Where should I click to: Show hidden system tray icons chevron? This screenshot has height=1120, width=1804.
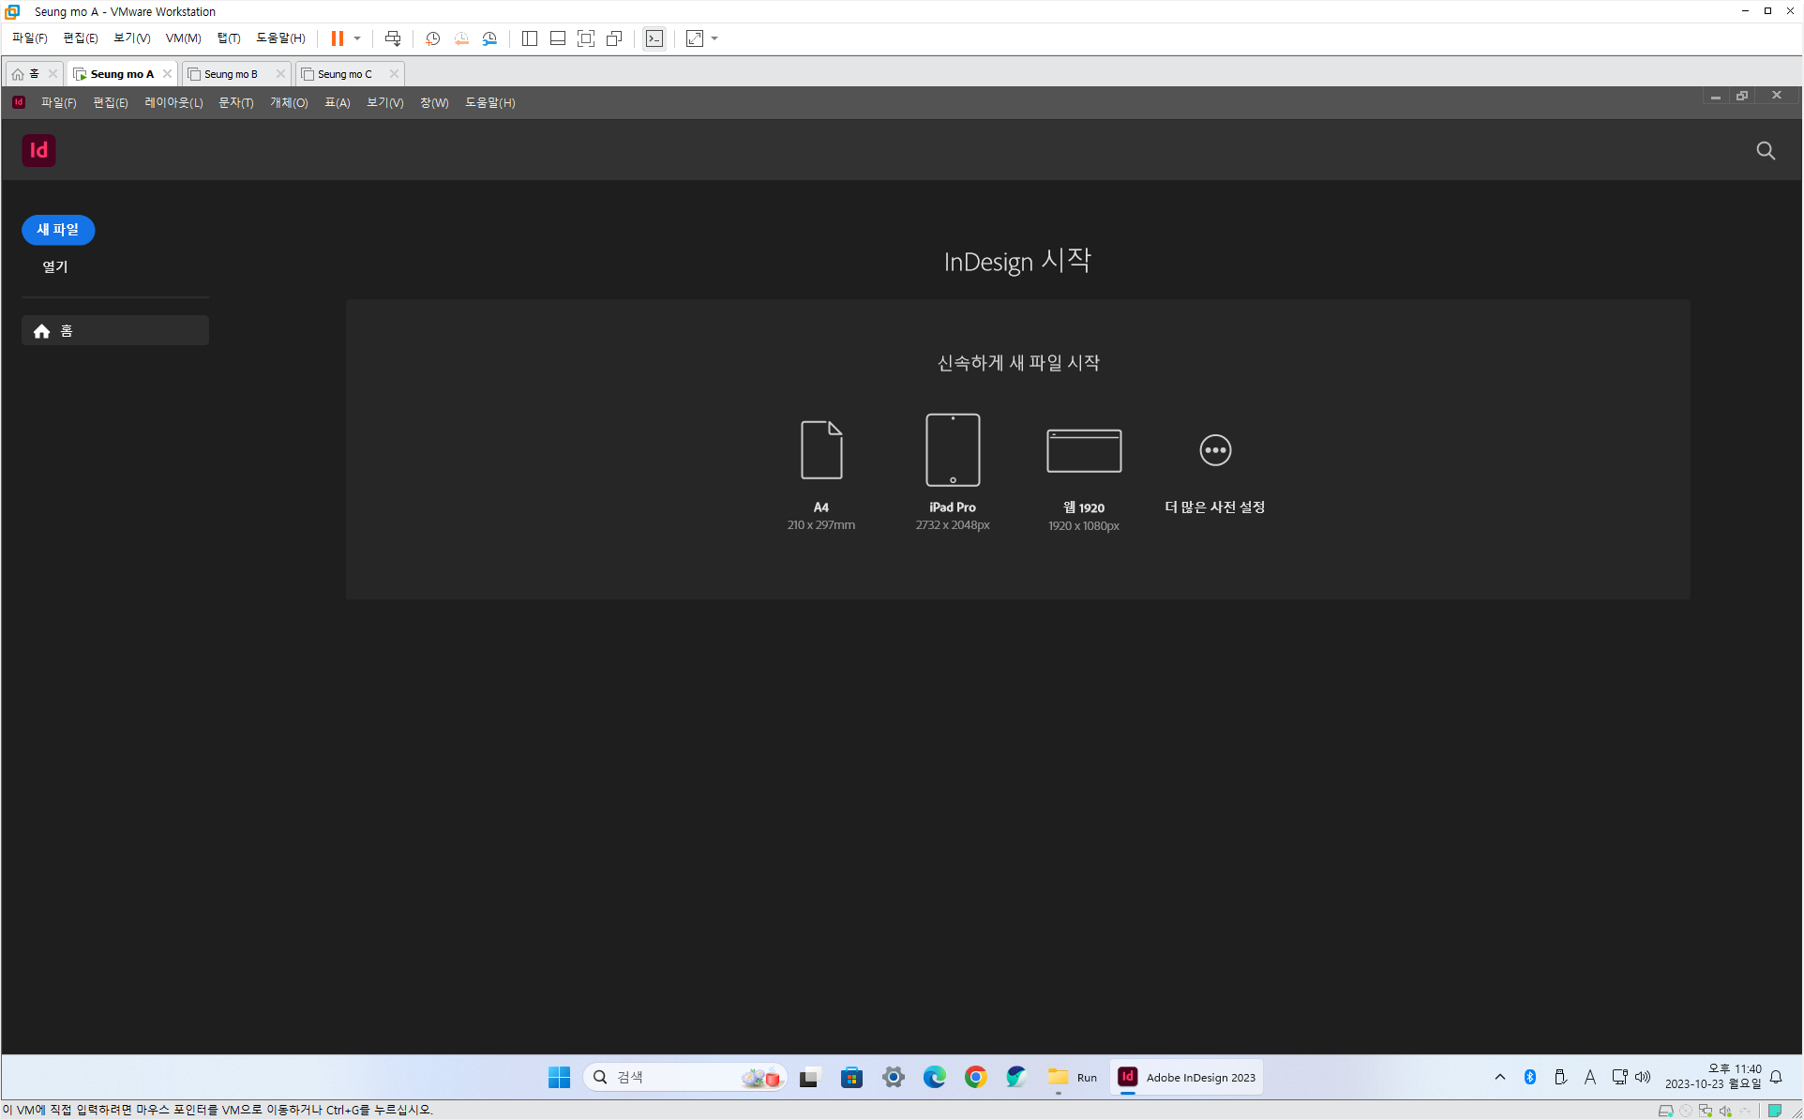coord(1500,1077)
